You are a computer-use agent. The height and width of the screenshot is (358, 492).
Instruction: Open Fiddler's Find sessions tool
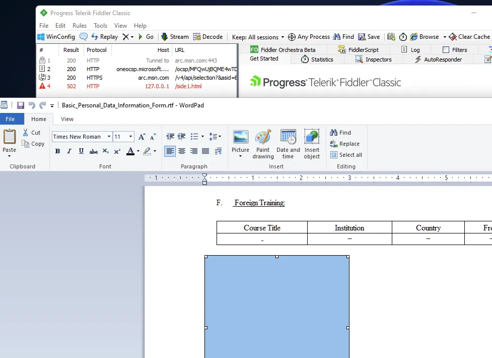pos(343,36)
